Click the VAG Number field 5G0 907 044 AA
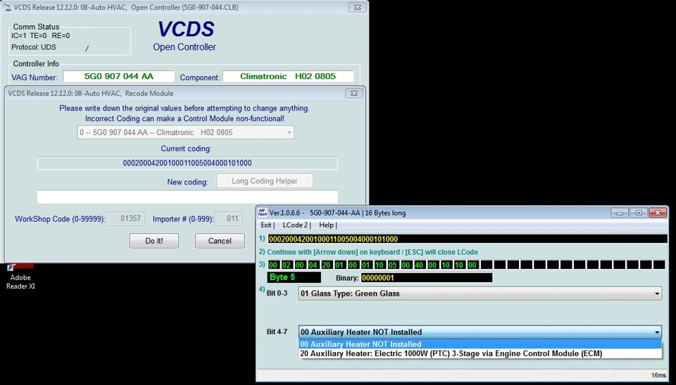This screenshot has width=676, height=385. [118, 76]
